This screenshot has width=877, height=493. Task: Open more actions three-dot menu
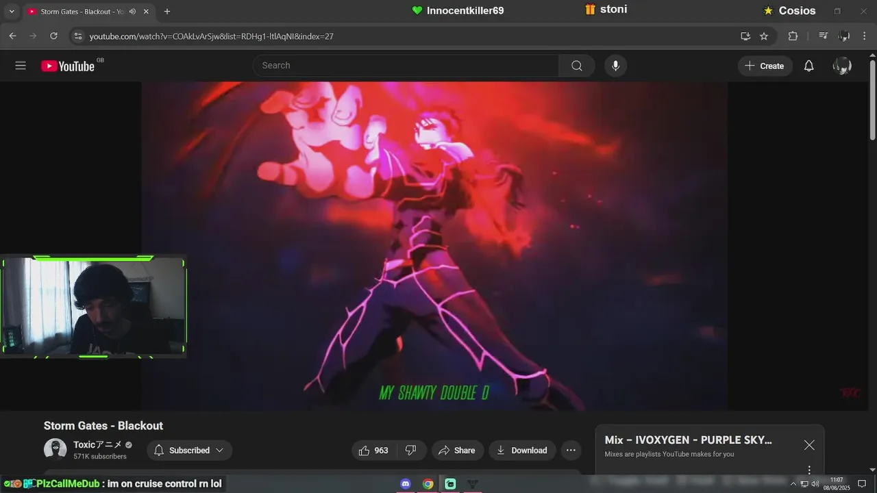click(x=571, y=450)
